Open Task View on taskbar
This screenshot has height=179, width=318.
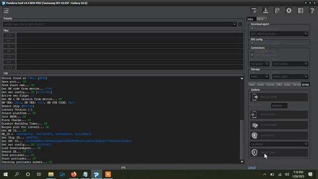[39, 175]
